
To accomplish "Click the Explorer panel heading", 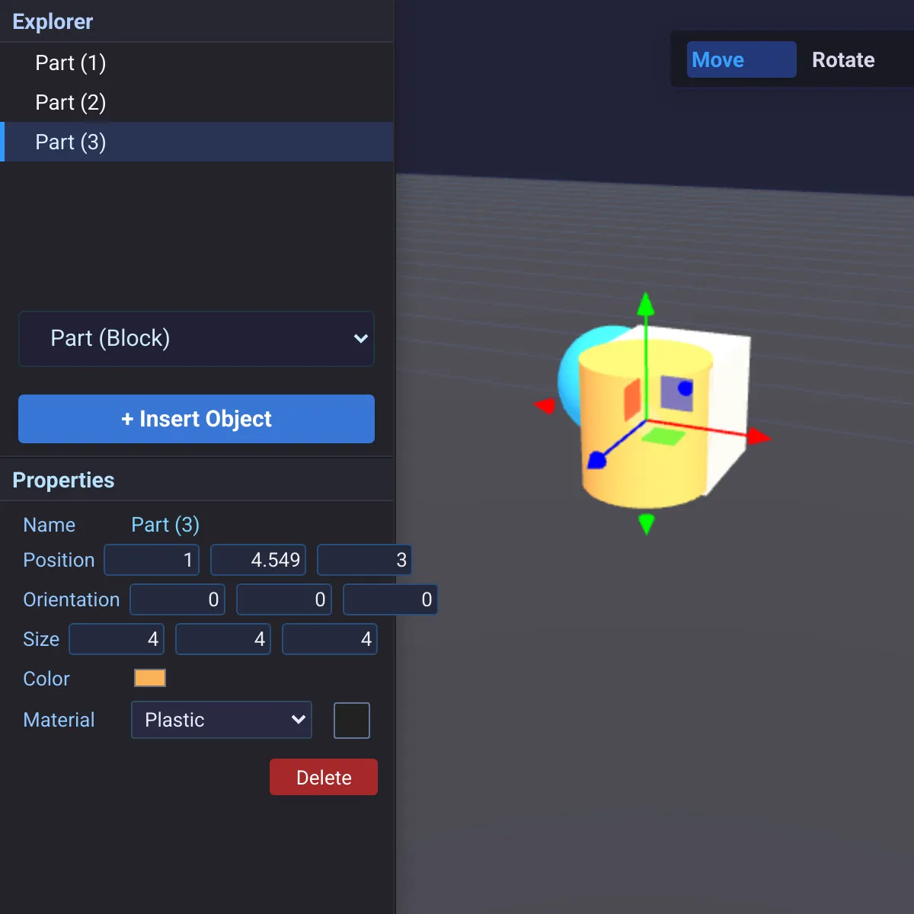I will click(x=53, y=21).
